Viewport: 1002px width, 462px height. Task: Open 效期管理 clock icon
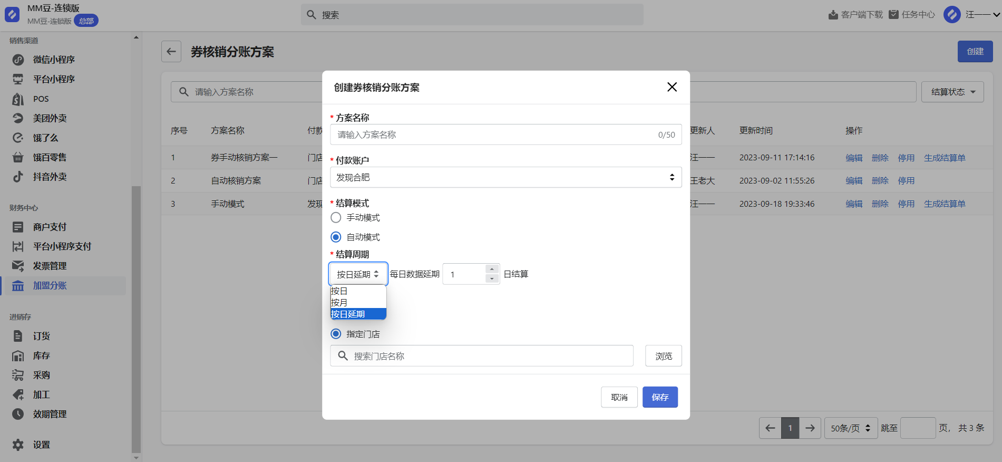[18, 414]
